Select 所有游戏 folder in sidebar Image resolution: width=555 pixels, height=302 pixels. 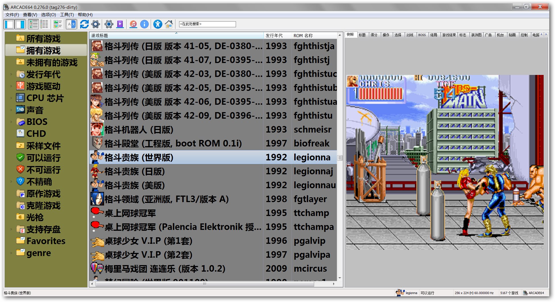43,39
